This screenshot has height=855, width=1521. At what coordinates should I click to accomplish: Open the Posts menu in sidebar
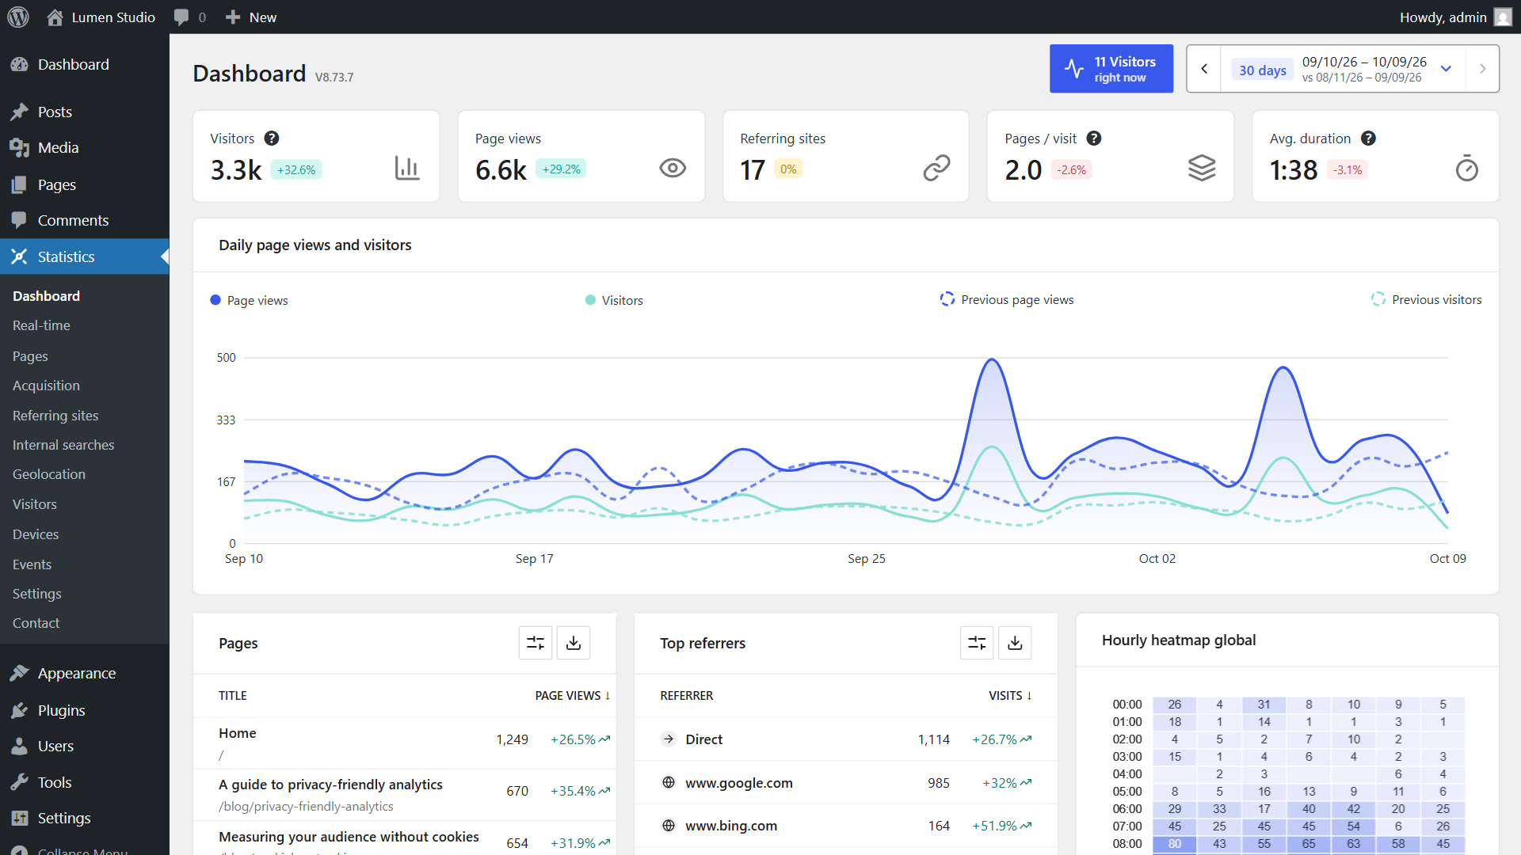click(x=85, y=112)
